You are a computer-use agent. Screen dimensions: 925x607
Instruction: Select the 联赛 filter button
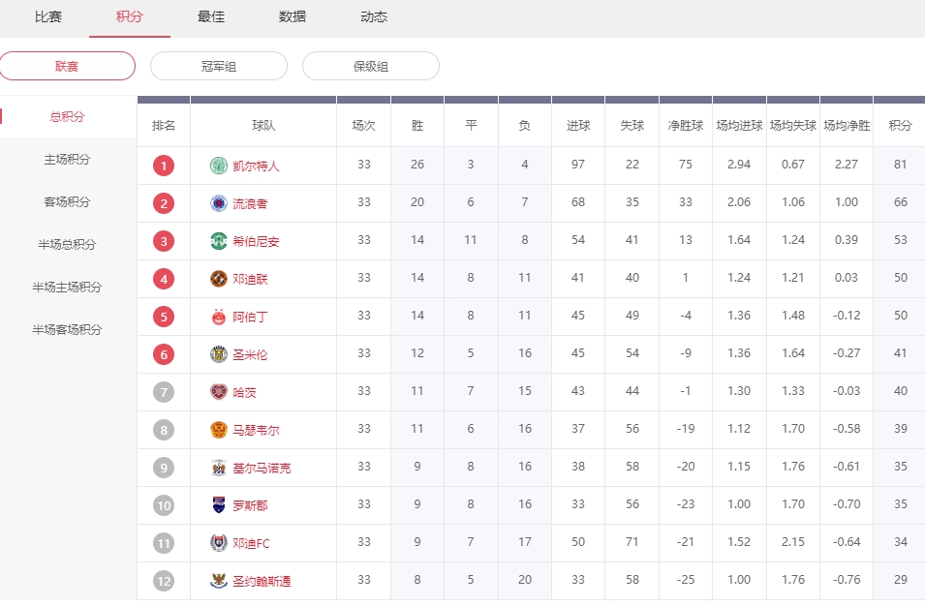click(x=67, y=66)
